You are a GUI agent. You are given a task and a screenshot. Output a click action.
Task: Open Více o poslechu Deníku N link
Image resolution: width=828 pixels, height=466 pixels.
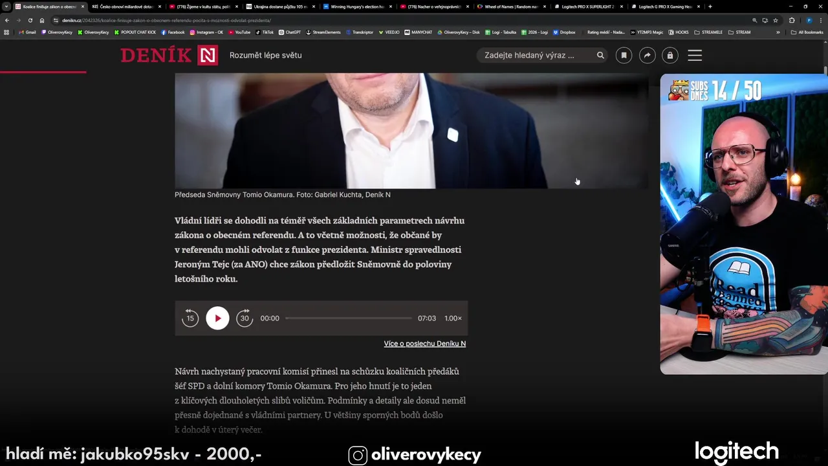(x=424, y=344)
